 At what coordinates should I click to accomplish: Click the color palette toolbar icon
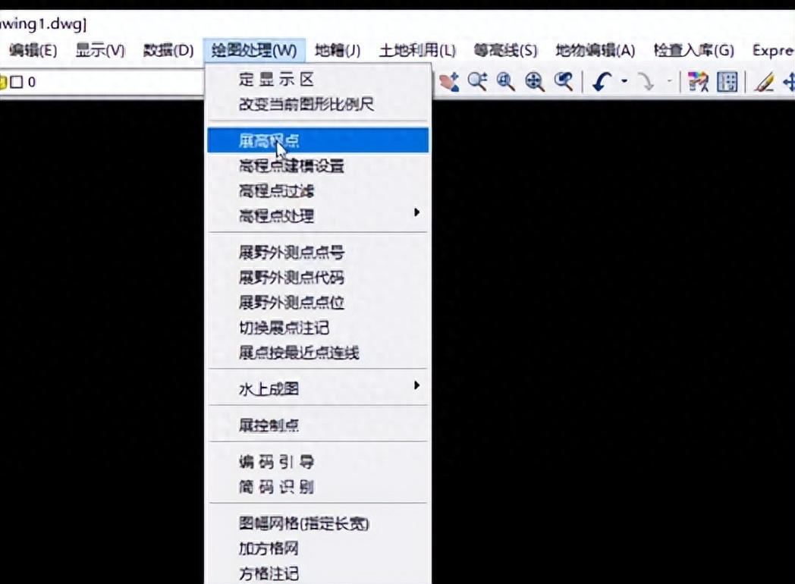[698, 81]
